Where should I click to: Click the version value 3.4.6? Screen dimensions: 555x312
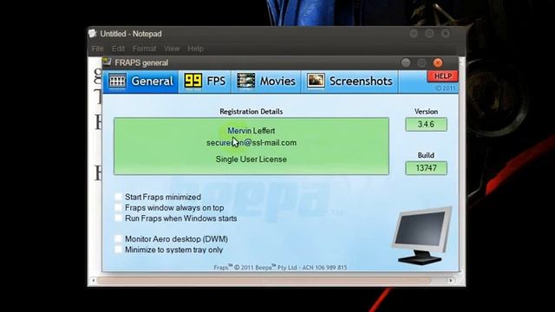pos(426,124)
